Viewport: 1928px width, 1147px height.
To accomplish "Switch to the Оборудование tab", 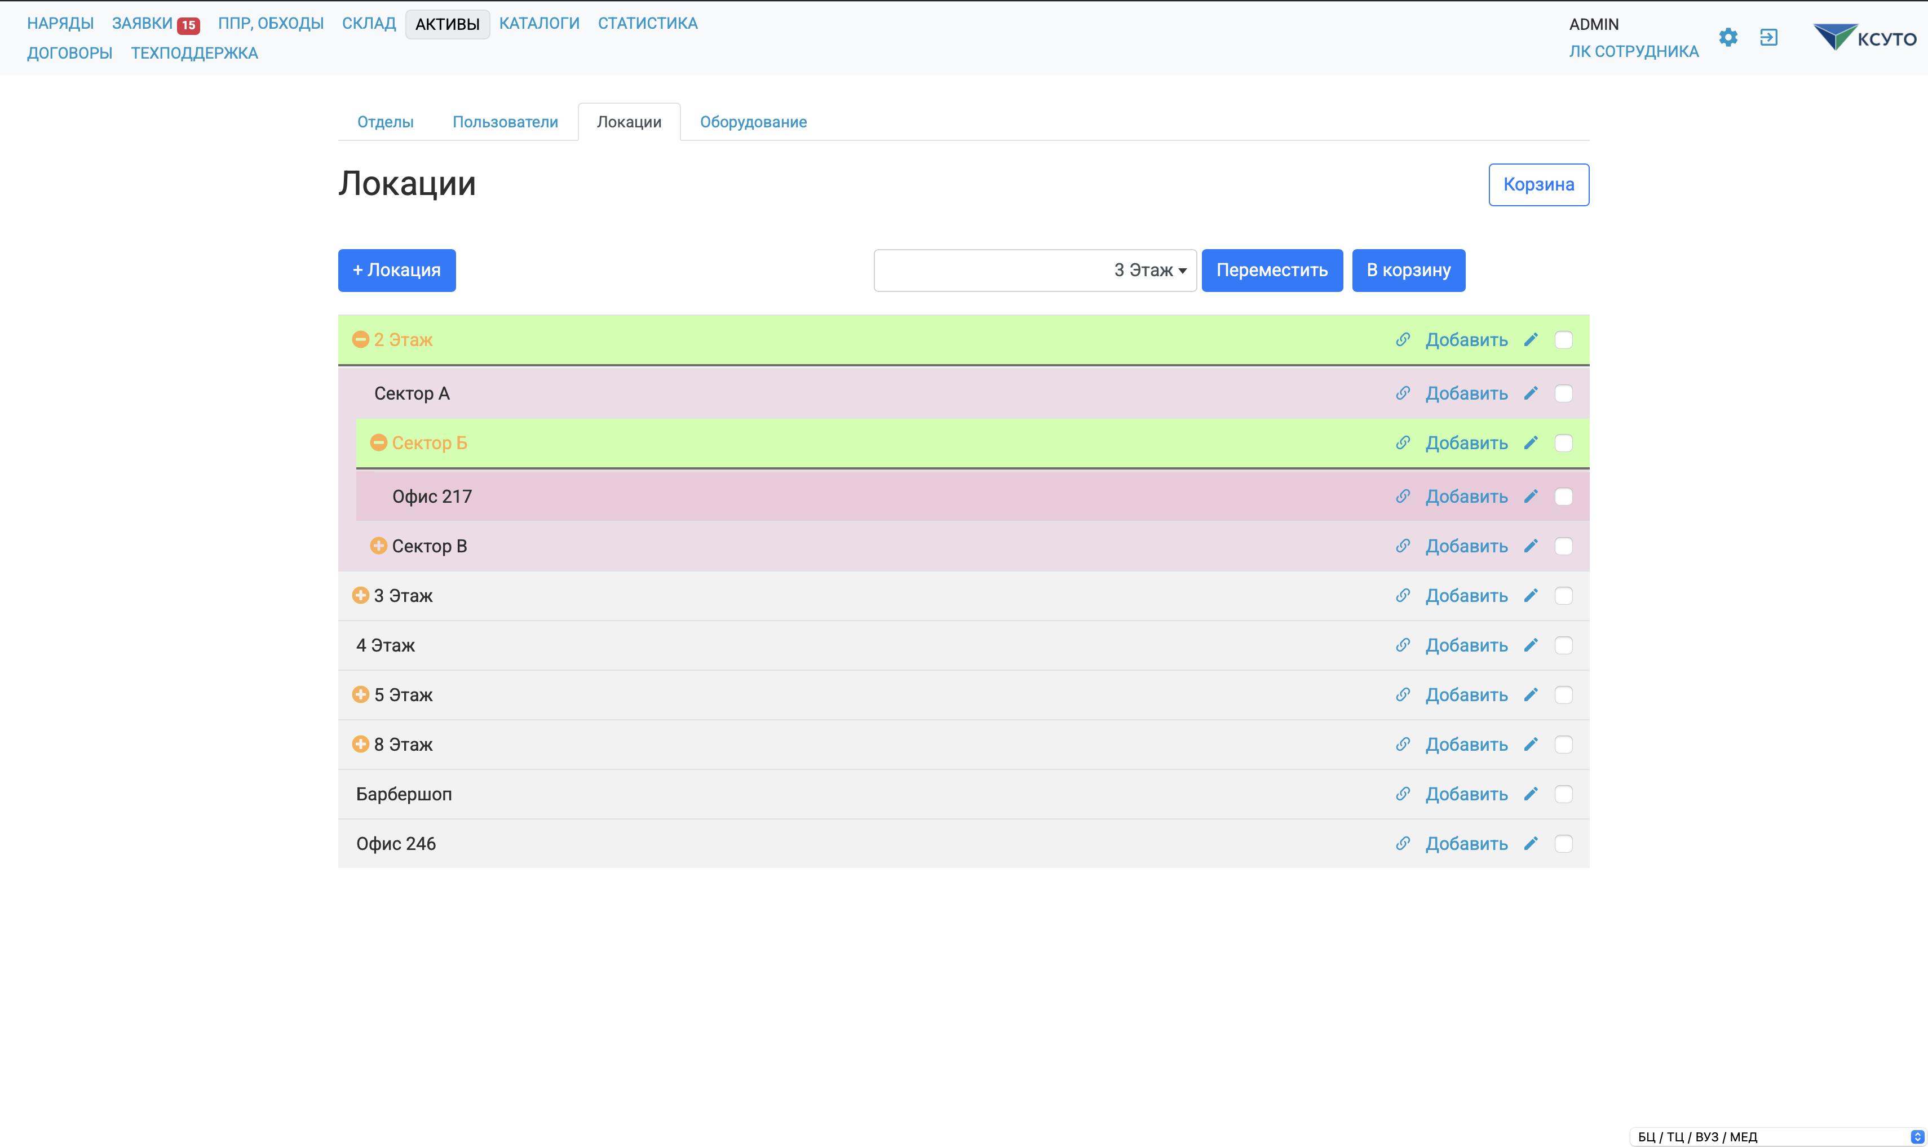I will (753, 122).
